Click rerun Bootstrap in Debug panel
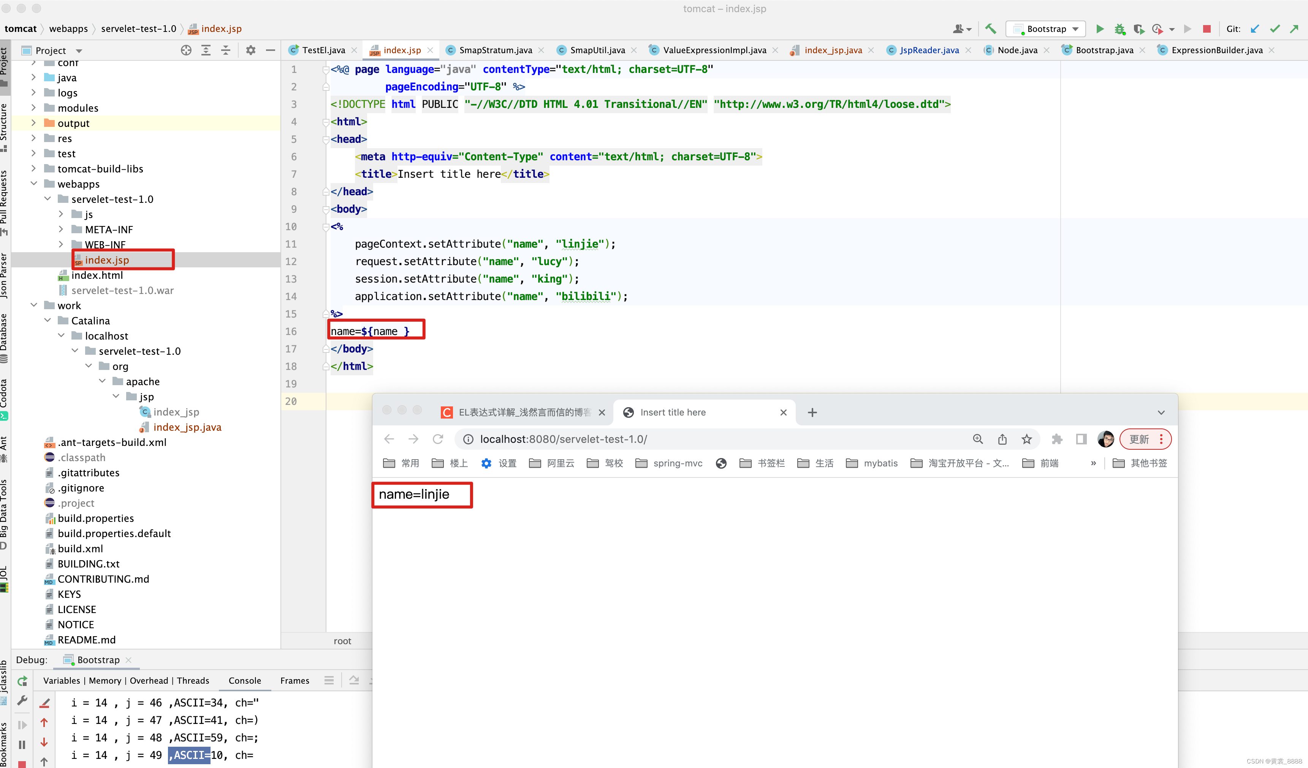This screenshot has height=768, width=1308. 22,681
